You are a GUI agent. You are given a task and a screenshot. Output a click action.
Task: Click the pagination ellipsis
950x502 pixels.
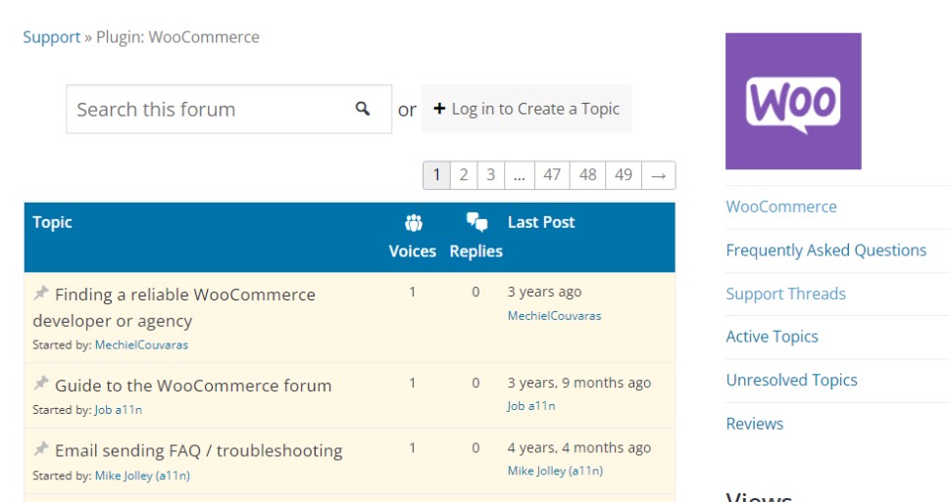(x=520, y=175)
